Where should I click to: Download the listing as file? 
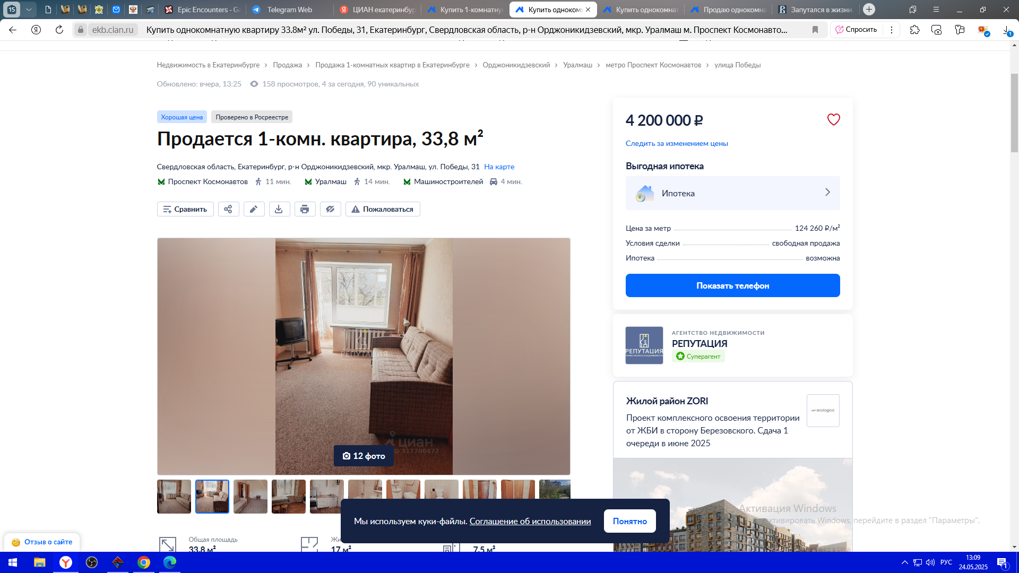[279, 209]
